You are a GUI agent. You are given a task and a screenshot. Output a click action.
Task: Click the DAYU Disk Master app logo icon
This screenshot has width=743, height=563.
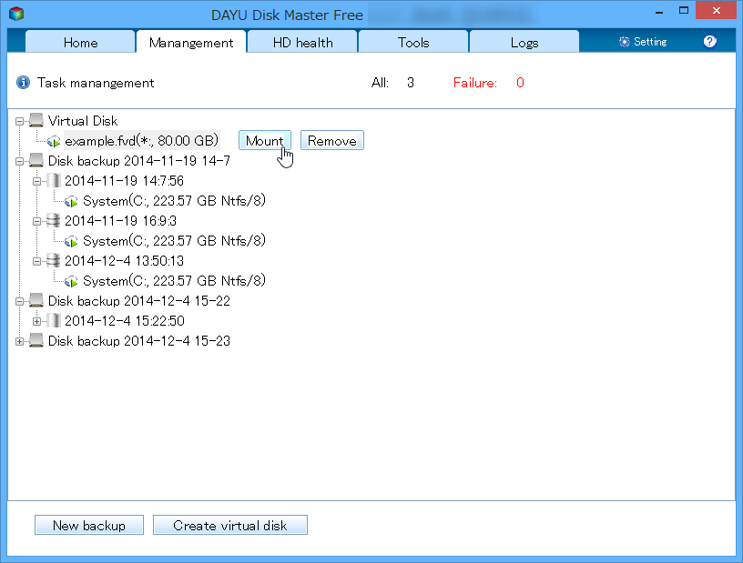[x=16, y=14]
